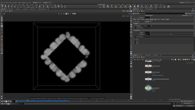This screenshot has height=110, width=195.
Task: Add a Distant Light from the shelf
Action: click(x=125, y=6)
